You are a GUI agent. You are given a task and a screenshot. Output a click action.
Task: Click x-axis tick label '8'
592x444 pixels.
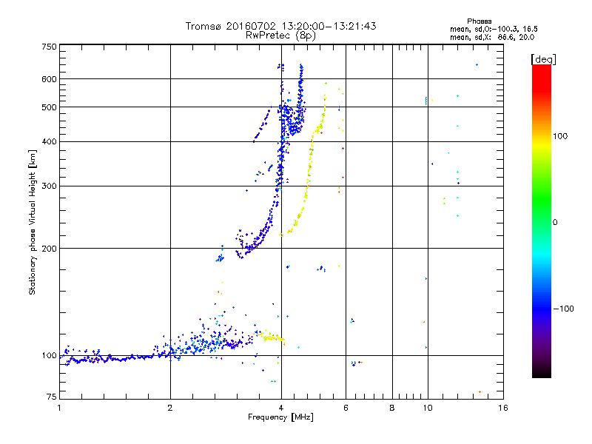[x=392, y=408]
